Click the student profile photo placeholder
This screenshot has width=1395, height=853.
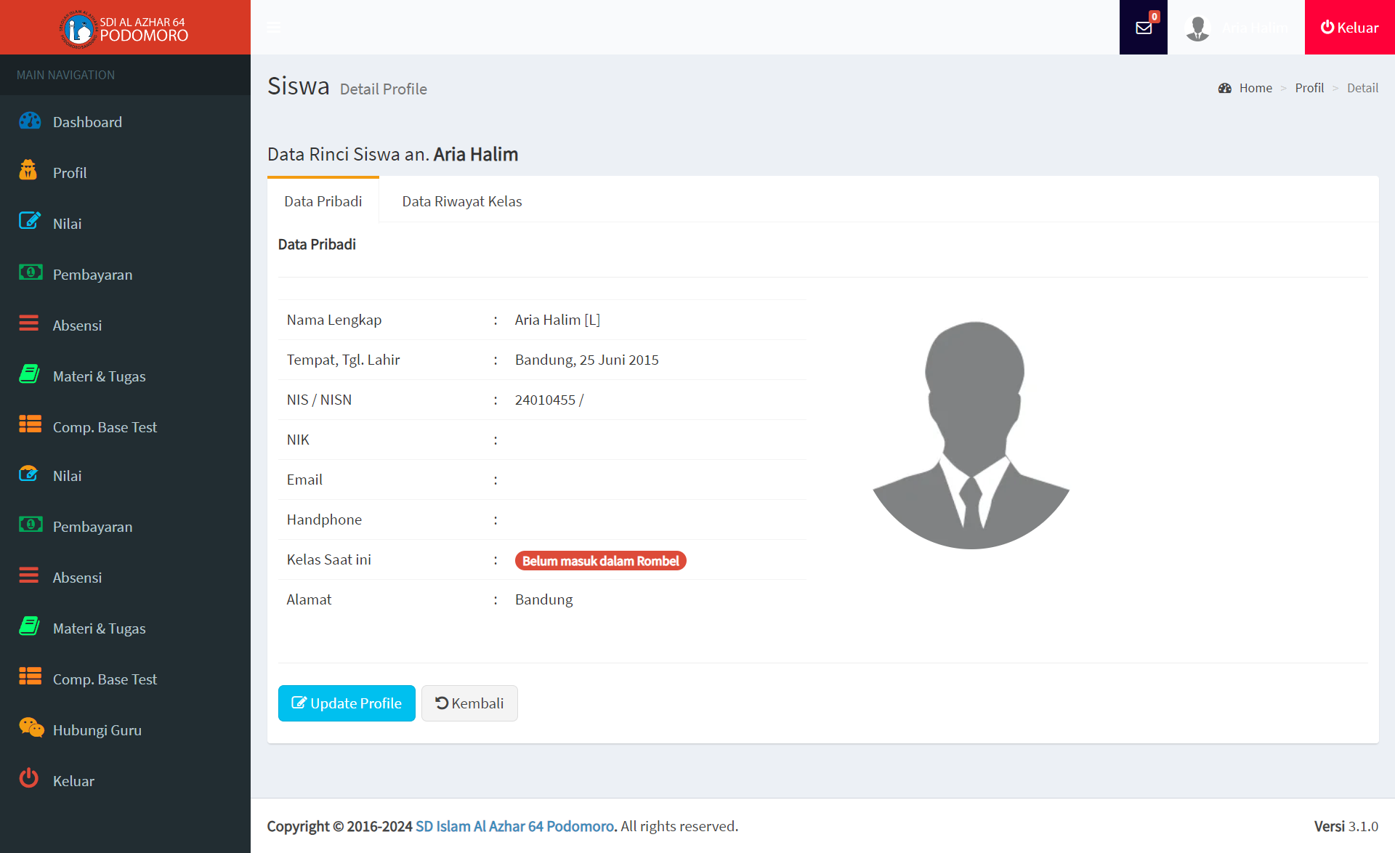click(971, 434)
